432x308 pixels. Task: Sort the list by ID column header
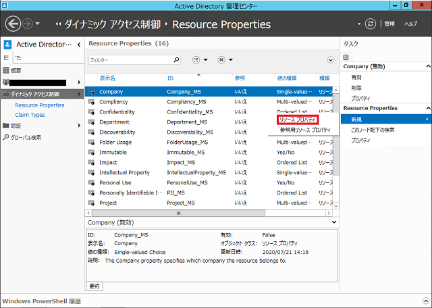coord(170,78)
